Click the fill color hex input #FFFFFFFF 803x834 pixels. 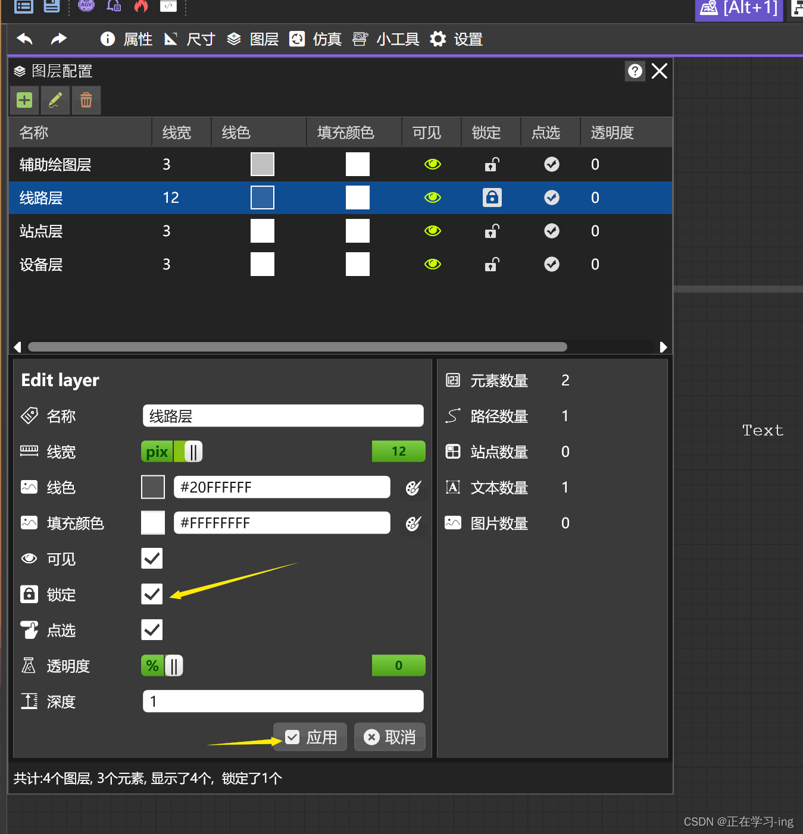pos(282,523)
